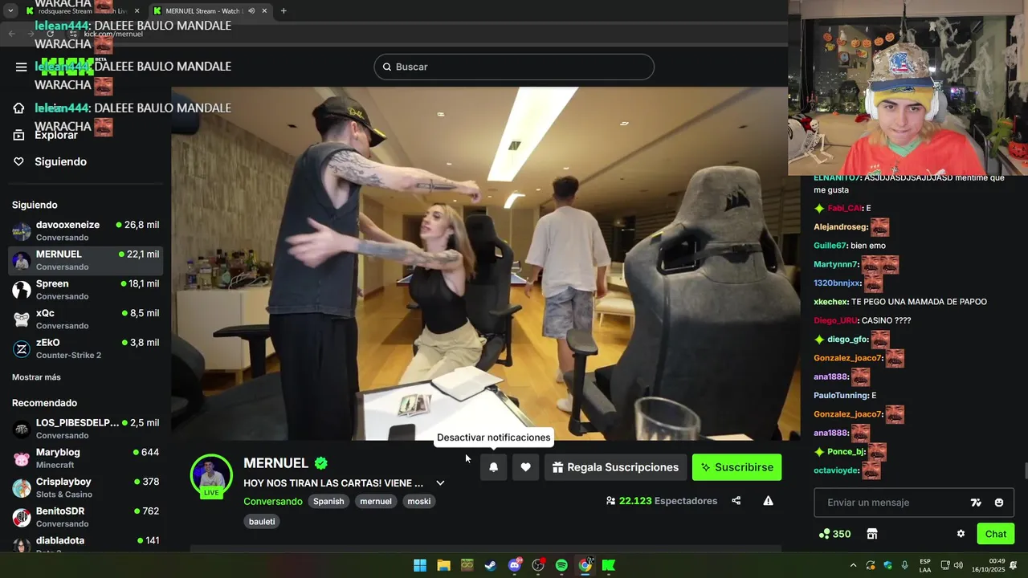This screenshot has height=578, width=1028.
Task: Open zEkO channel in sidebar
Action: (85, 348)
